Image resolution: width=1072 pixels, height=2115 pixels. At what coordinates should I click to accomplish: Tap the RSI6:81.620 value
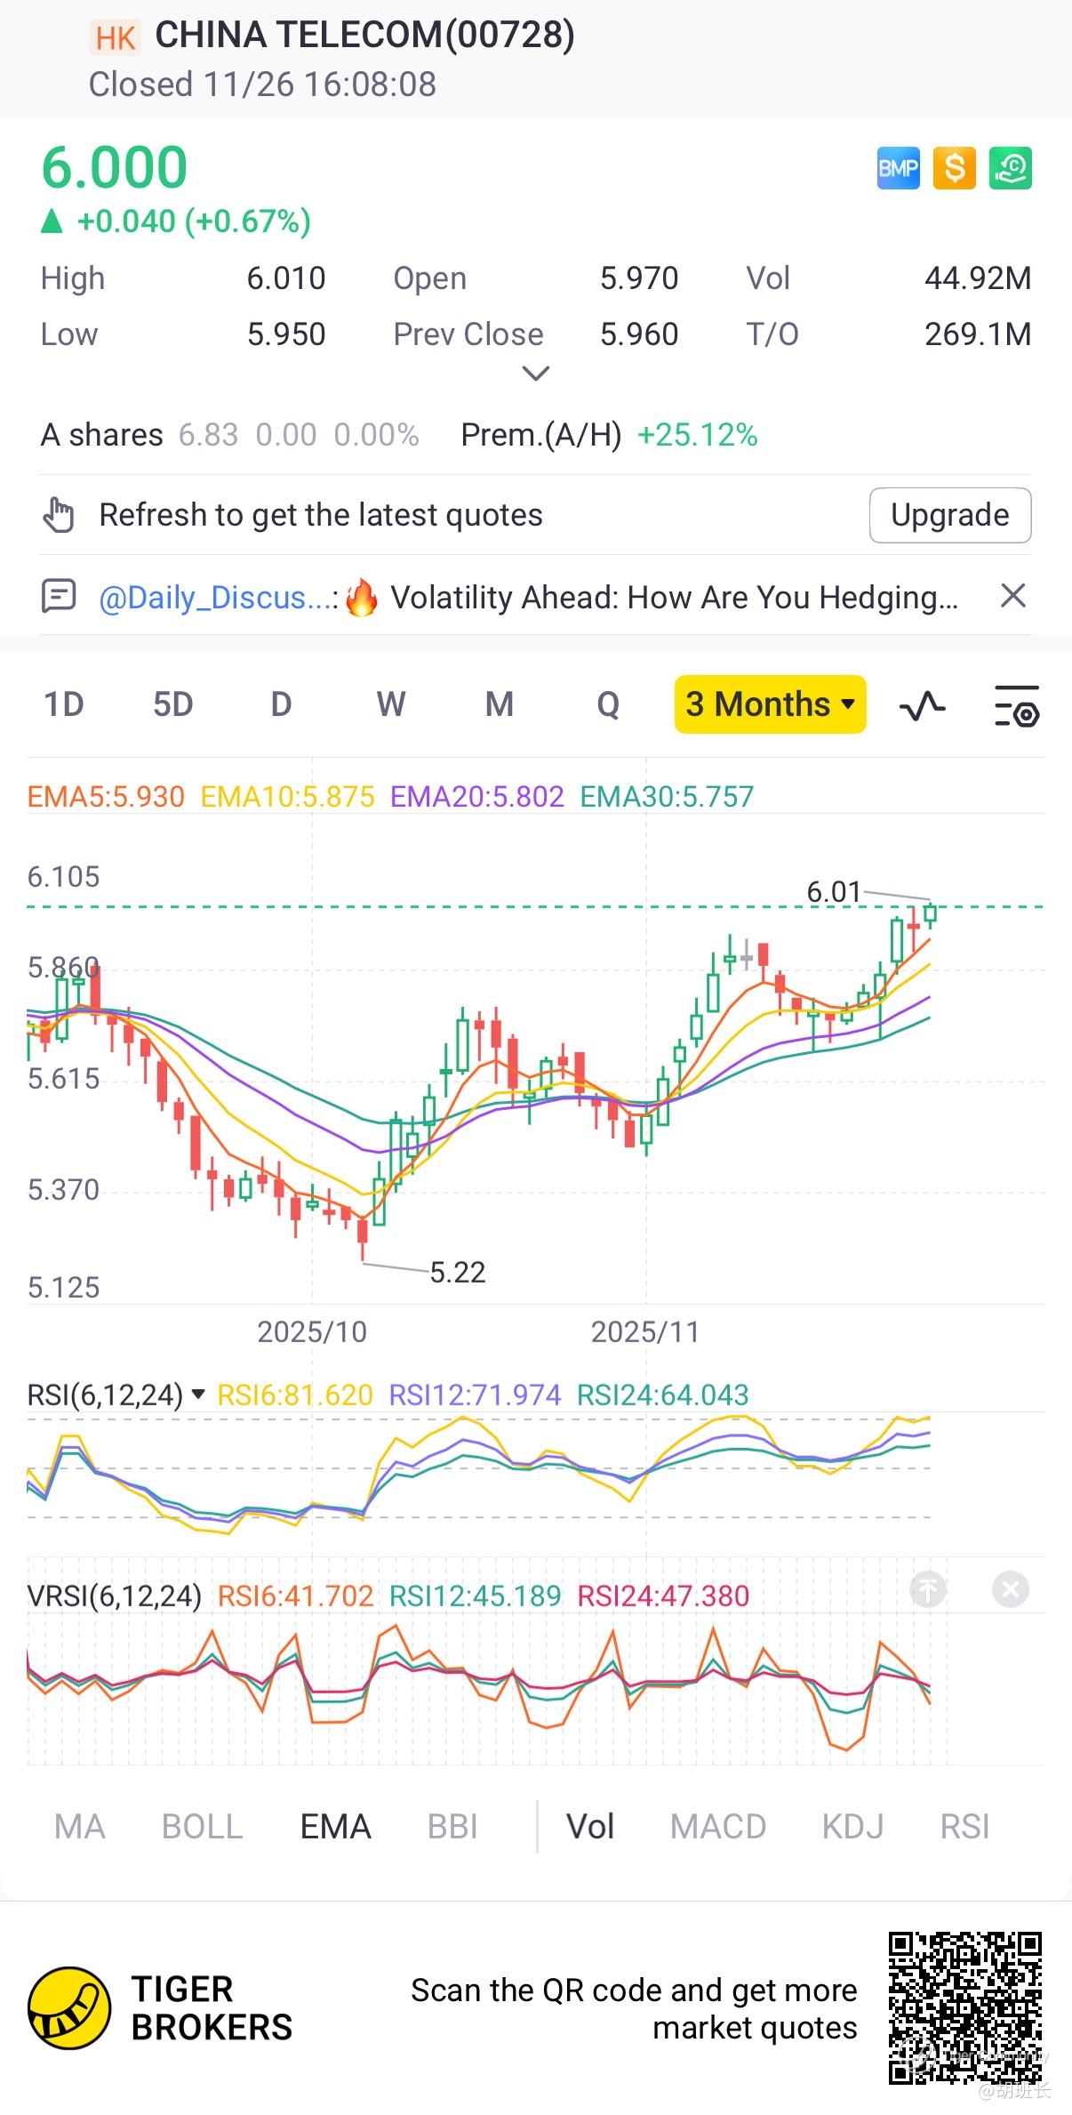click(295, 1395)
